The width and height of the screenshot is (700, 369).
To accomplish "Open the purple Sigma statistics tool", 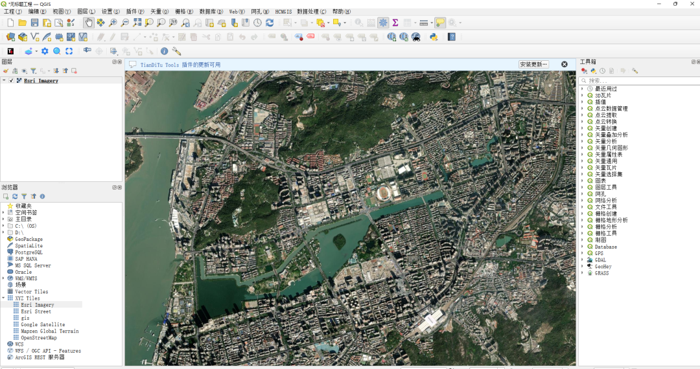I will (x=395, y=23).
